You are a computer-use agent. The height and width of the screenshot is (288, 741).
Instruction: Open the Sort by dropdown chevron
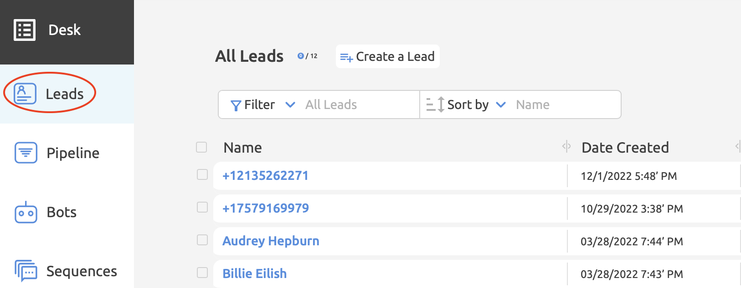(x=501, y=105)
